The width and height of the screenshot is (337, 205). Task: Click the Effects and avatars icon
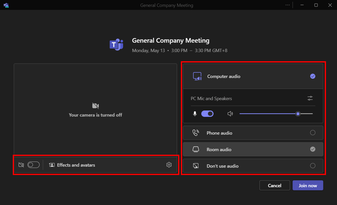pos(52,165)
